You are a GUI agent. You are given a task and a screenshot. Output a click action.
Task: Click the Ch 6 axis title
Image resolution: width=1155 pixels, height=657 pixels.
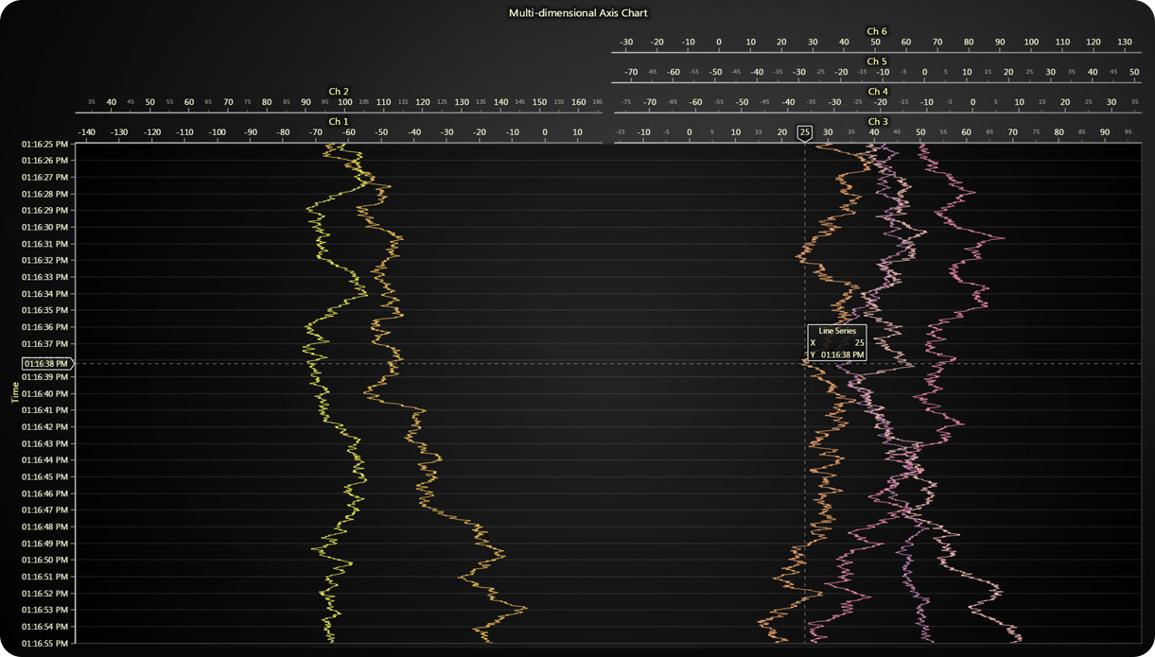coord(877,31)
